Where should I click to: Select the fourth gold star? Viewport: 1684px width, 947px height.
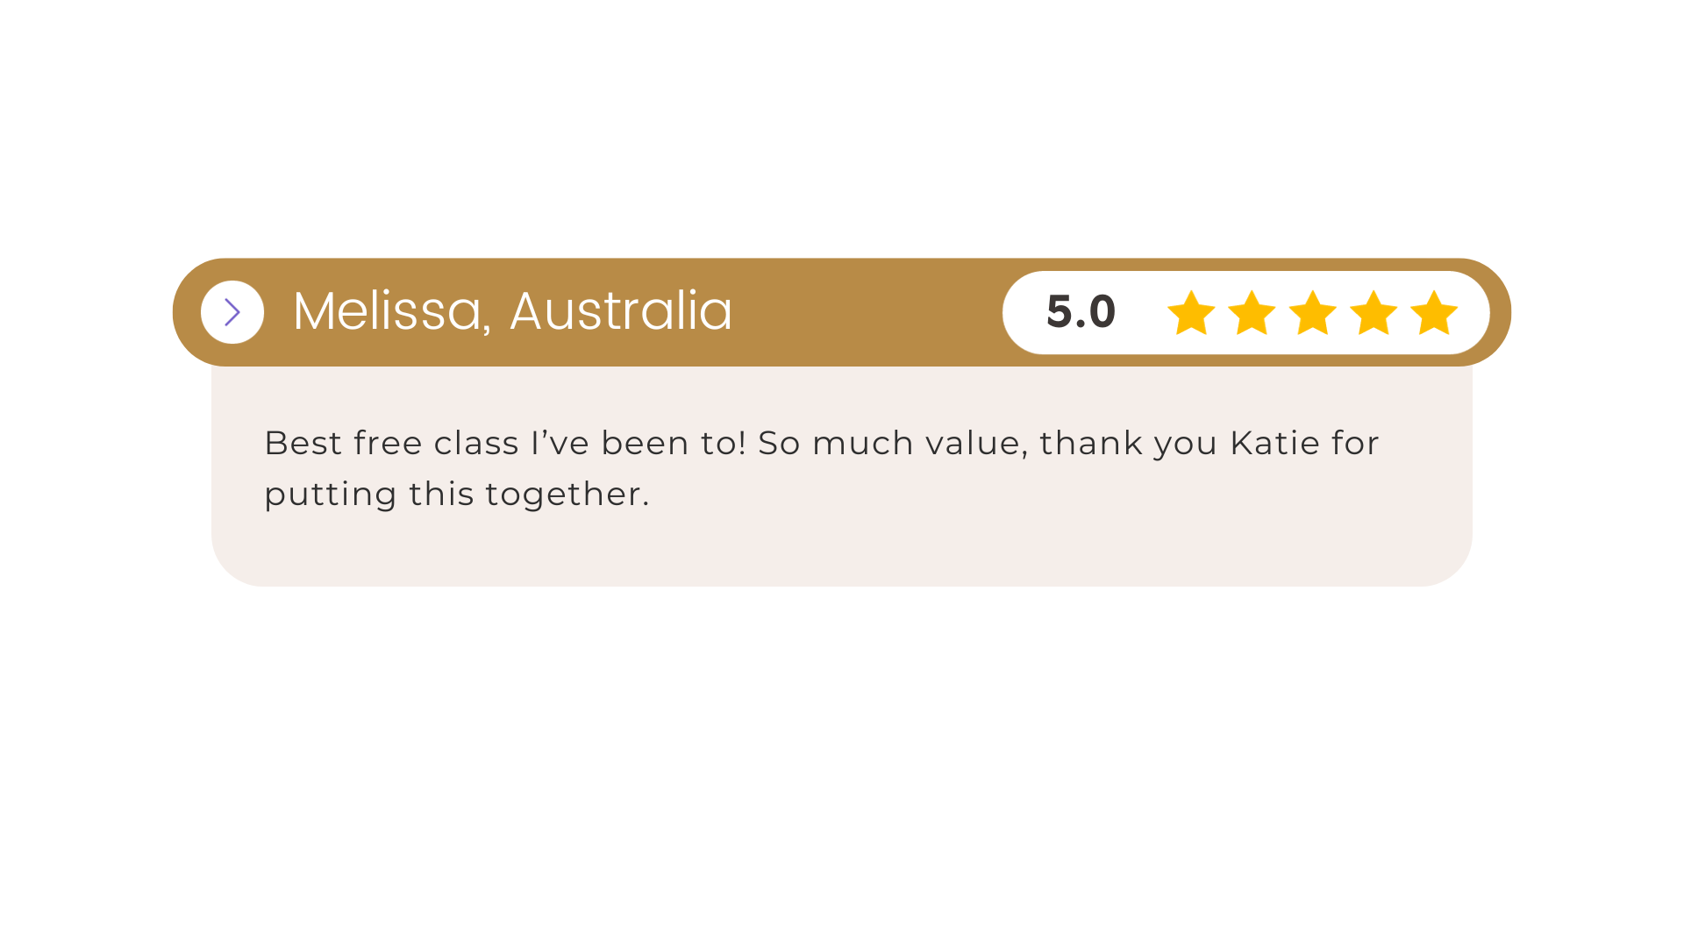1374,313
